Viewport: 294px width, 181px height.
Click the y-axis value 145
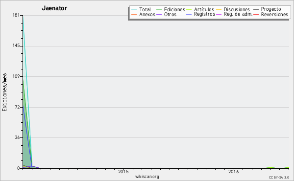(x=16, y=46)
